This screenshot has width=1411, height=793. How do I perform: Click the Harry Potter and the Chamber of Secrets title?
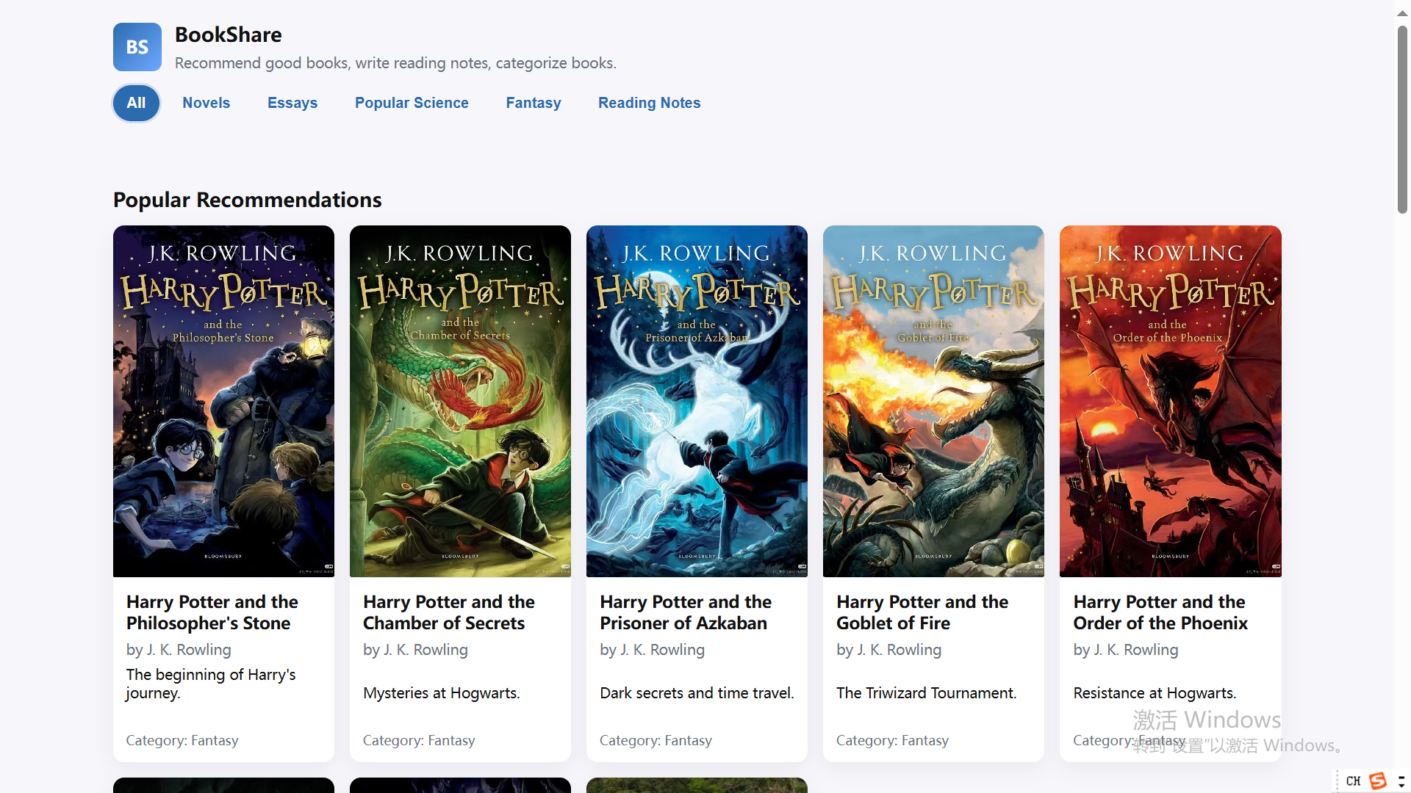[x=448, y=612]
